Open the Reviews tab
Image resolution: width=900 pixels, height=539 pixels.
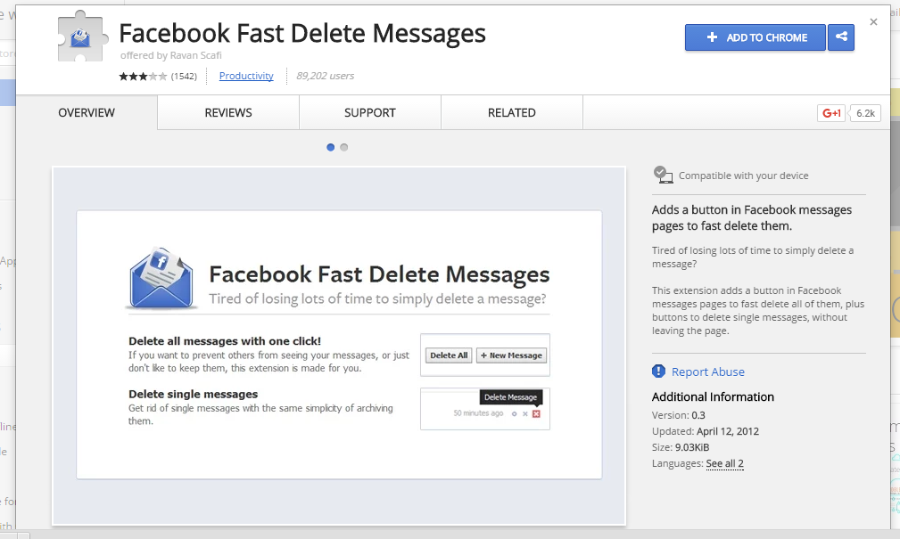pyautogui.click(x=228, y=112)
